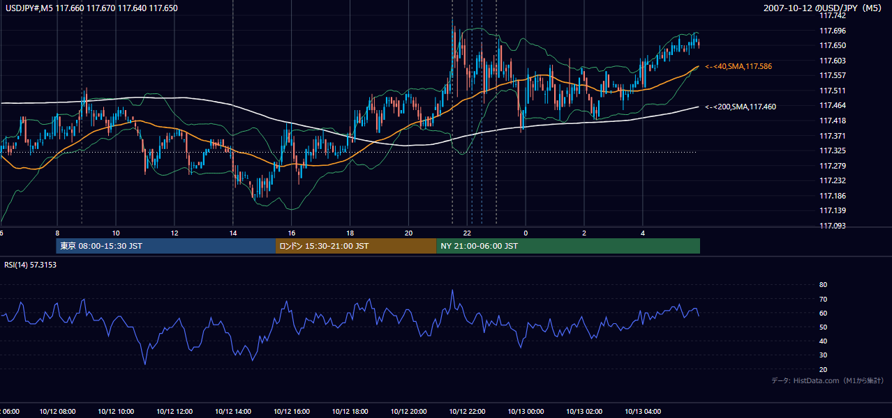Click the 10/12 12:00 bottom time label

174,412
